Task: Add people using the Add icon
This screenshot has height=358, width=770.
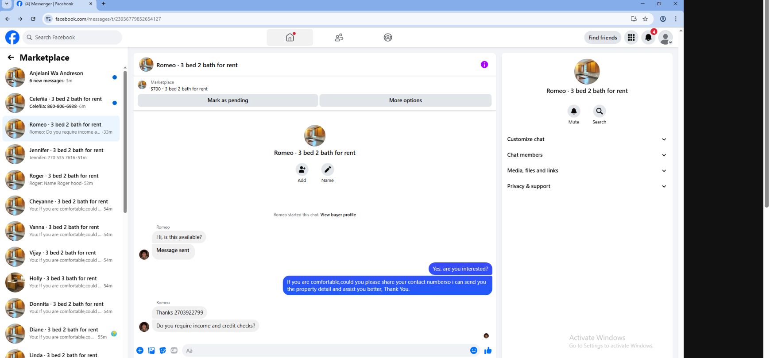Action: pos(302,169)
